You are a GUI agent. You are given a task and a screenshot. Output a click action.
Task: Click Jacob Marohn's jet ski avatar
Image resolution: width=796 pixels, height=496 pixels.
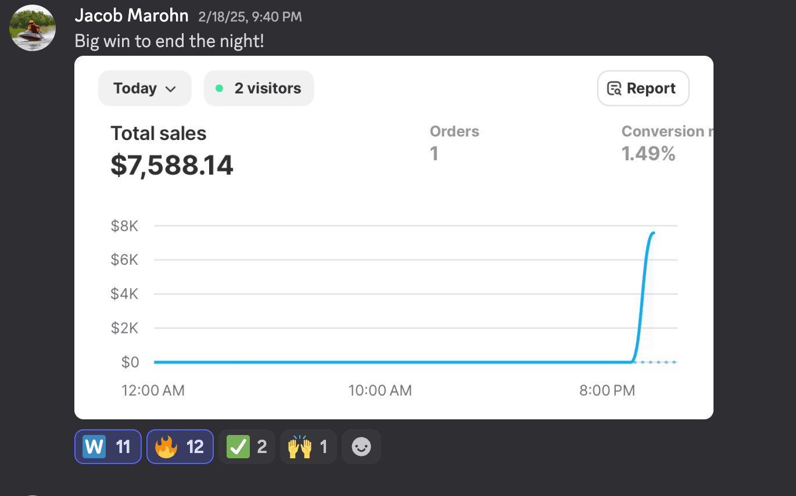33,28
